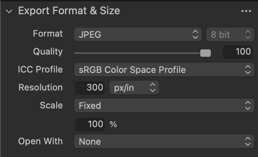This screenshot has height=157, width=258.
Task: Open the Format dropdown showing JPEG
Action: click(138, 34)
